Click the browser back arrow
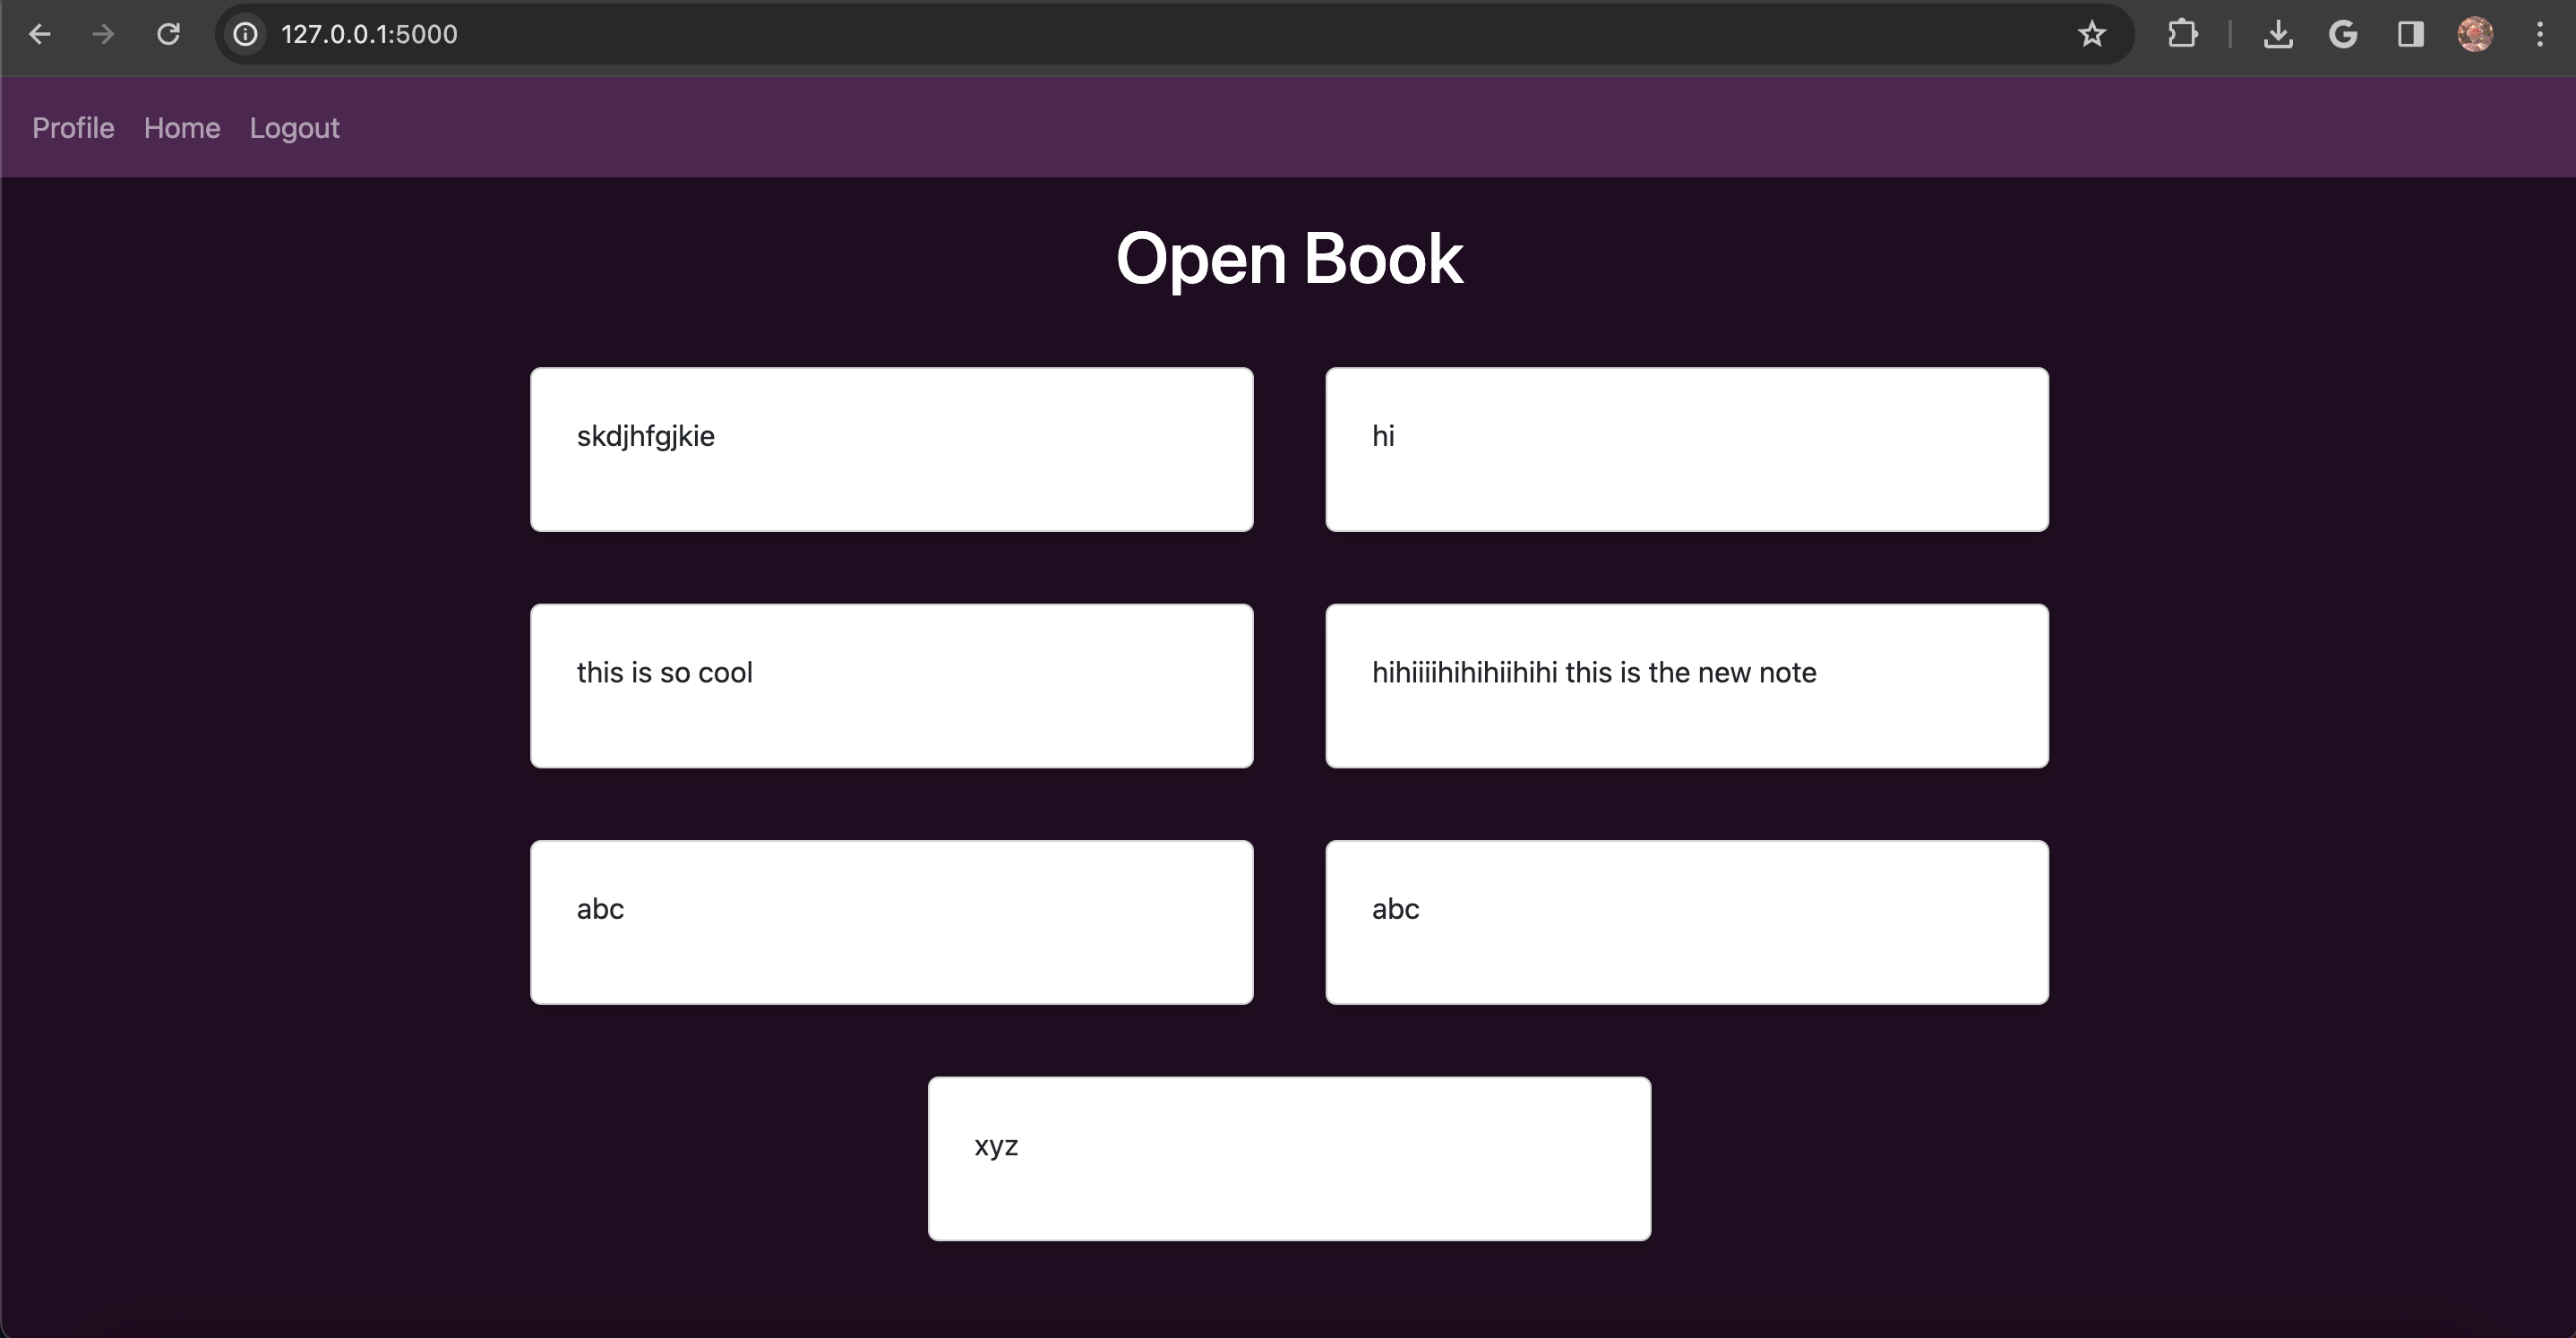The width and height of the screenshot is (2576, 1338). [40, 34]
